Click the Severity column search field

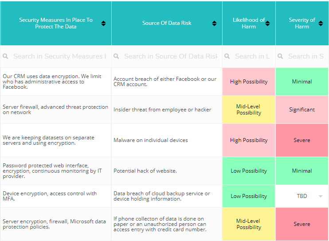click(305, 56)
